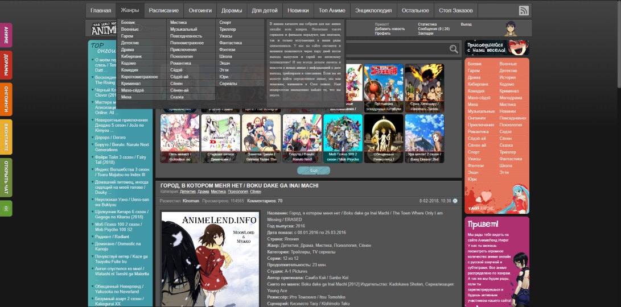The height and width of the screenshot is (307, 621).
Task: Open the Kinoman author link
Action: coord(191,201)
